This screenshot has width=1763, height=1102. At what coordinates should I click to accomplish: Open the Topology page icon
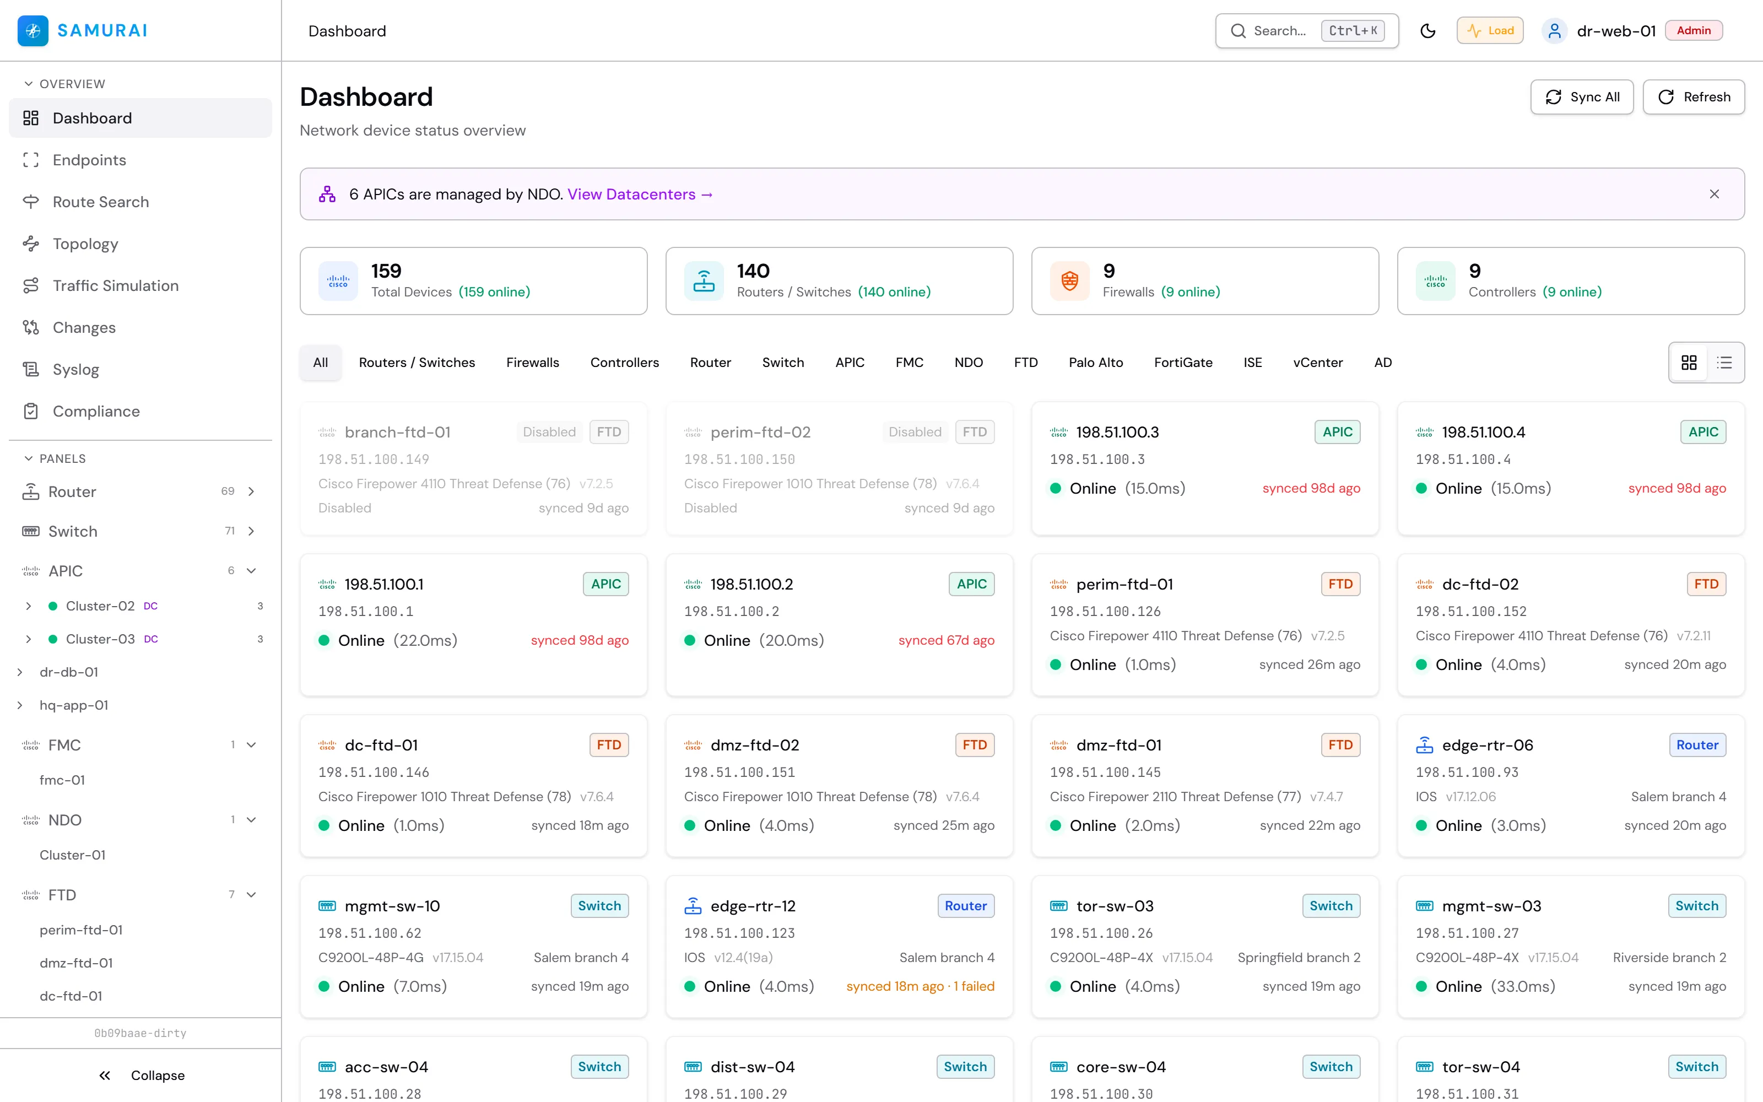(x=31, y=244)
